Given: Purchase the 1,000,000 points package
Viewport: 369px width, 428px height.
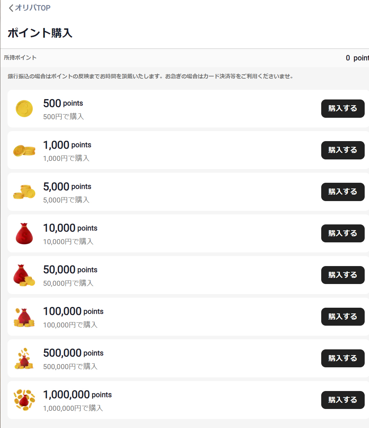Looking at the screenshot, I should click(x=343, y=400).
